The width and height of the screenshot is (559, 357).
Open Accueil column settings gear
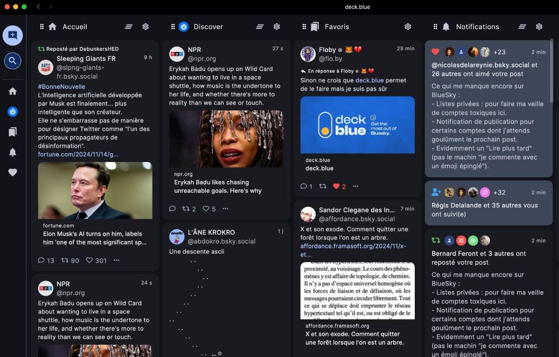tap(145, 27)
